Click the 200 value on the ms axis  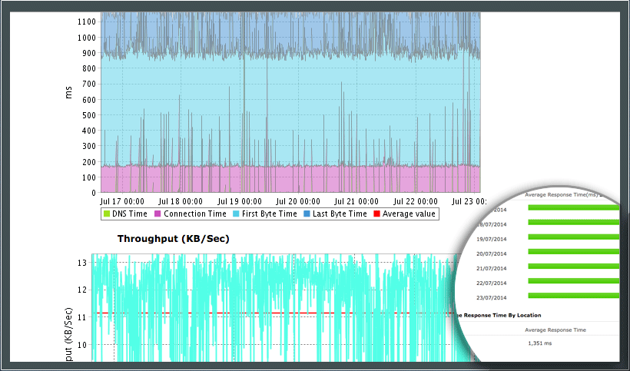pos(89,162)
